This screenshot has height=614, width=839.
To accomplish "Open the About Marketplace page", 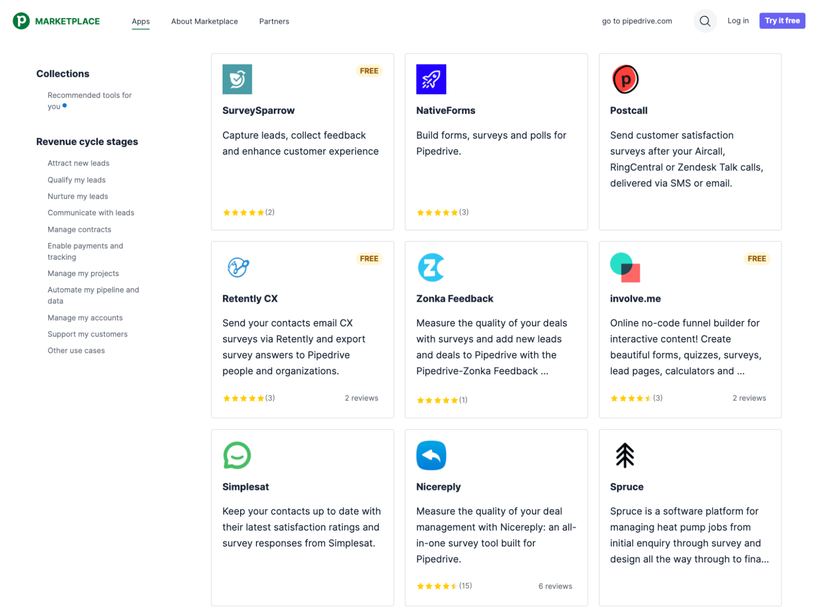I will click(204, 21).
